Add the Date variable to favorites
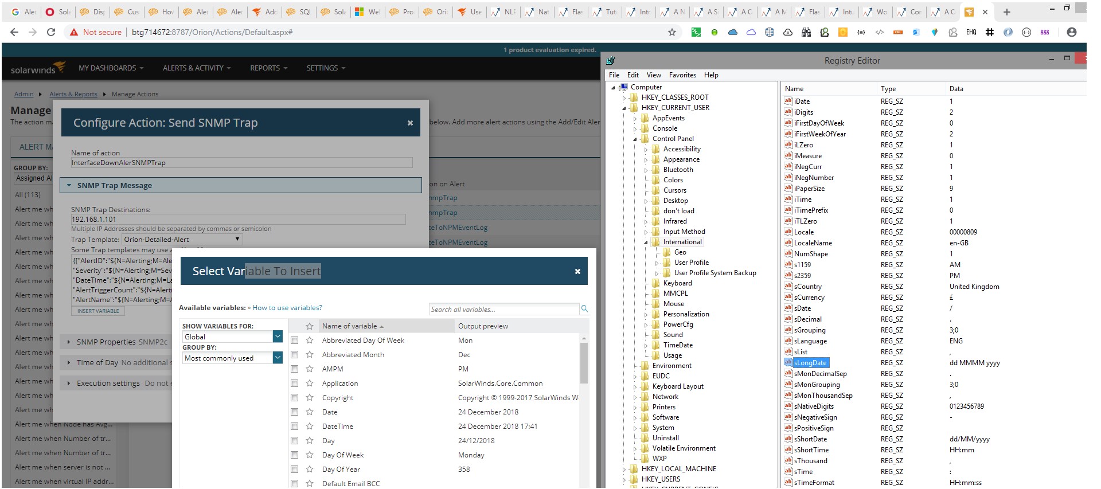Screen dimensions: 1101x489 (310, 412)
